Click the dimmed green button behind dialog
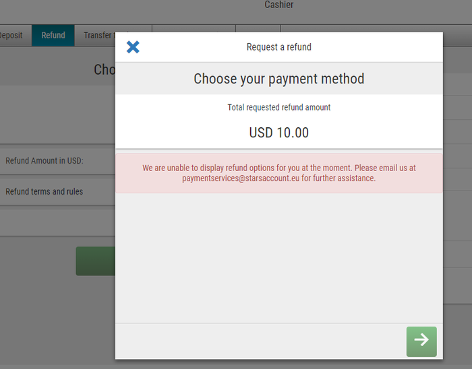The height and width of the screenshot is (369, 472). pos(96,261)
